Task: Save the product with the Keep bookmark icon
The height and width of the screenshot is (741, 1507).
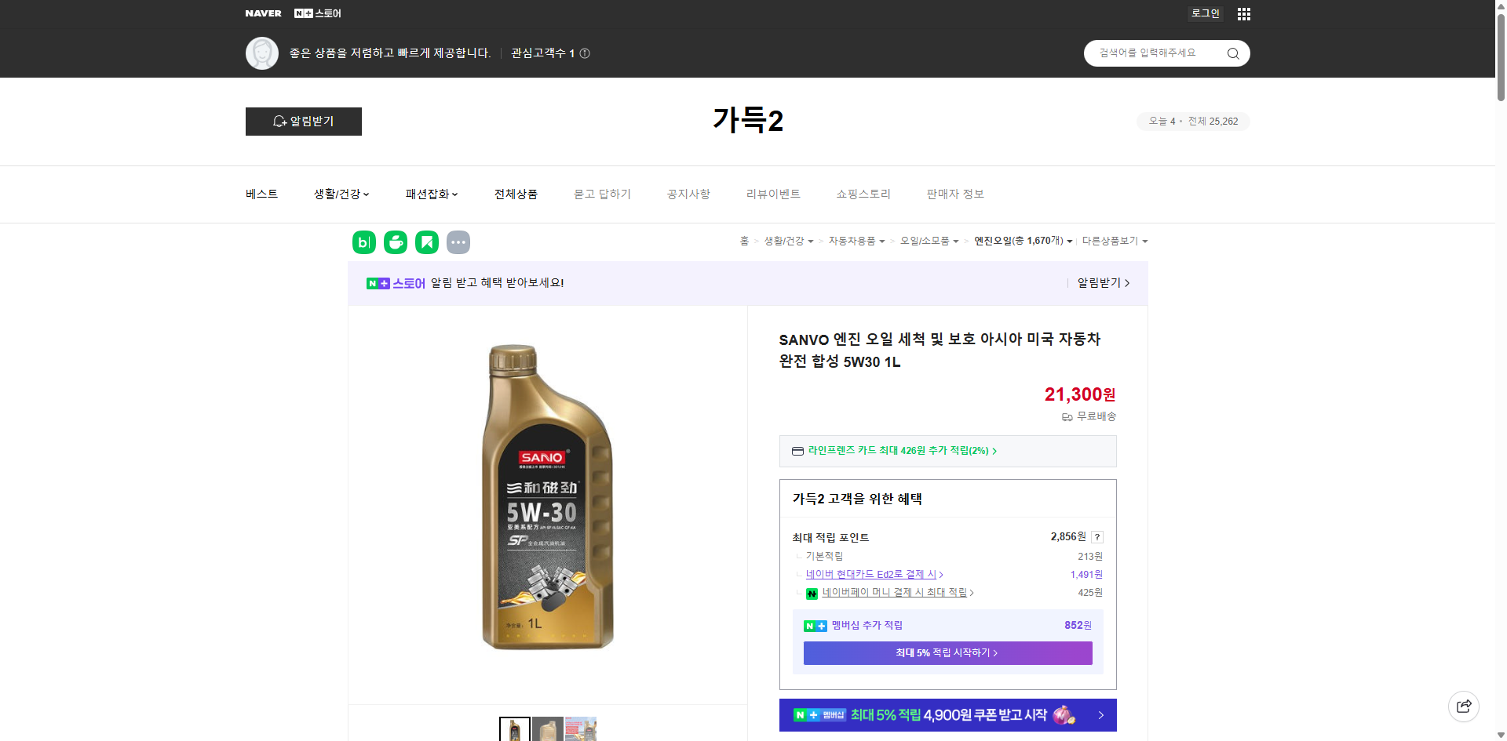Action: (x=426, y=242)
